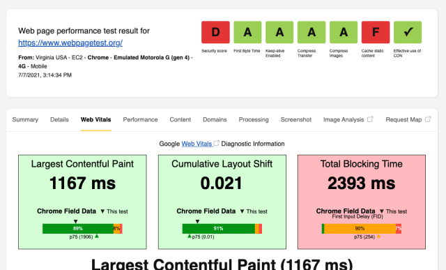The image size is (446, 270).
Task: Open the https://www.webpagetest.org/ link
Action: coord(70,43)
